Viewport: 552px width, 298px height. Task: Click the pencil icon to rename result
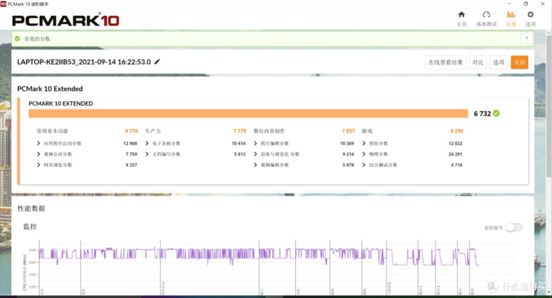point(157,62)
